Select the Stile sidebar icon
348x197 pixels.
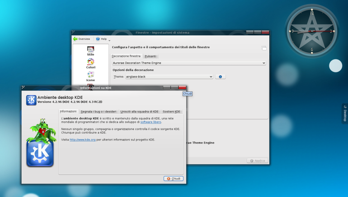[x=90, y=51]
